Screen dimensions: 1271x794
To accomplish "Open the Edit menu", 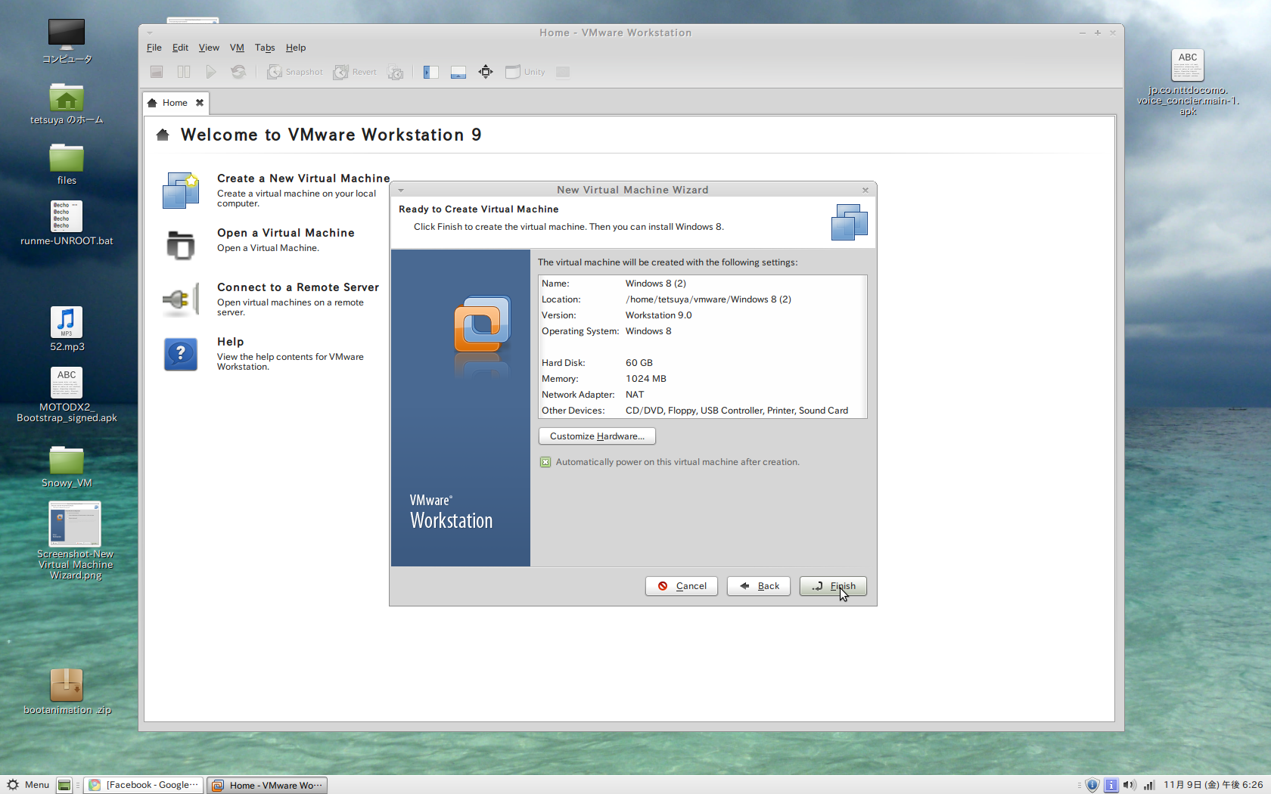I will [180, 48].
